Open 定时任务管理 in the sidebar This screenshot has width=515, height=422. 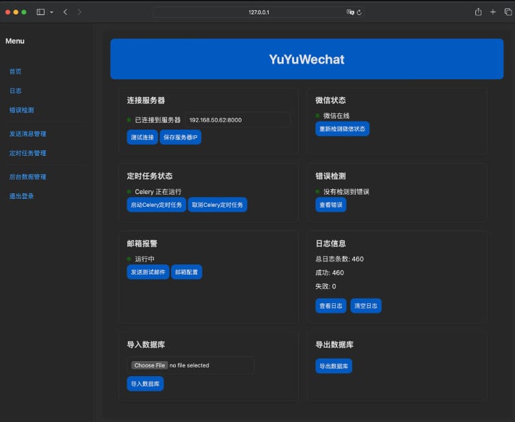pyautogui.click(x=28, y=153)
